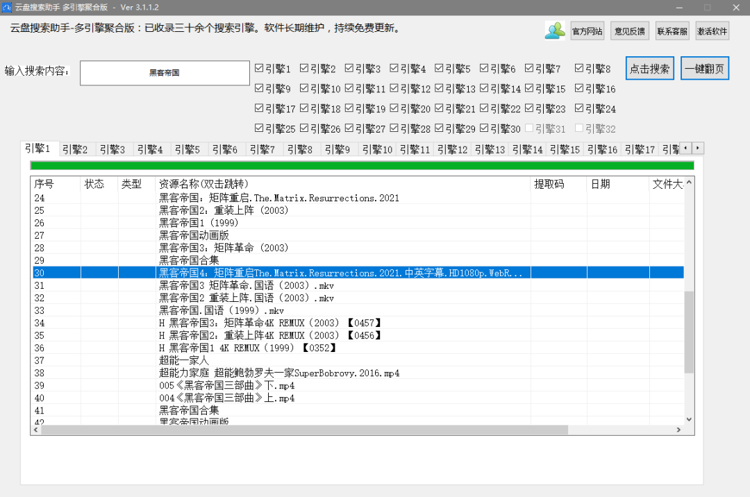Click the horizontal scroll right arrow

678,430
